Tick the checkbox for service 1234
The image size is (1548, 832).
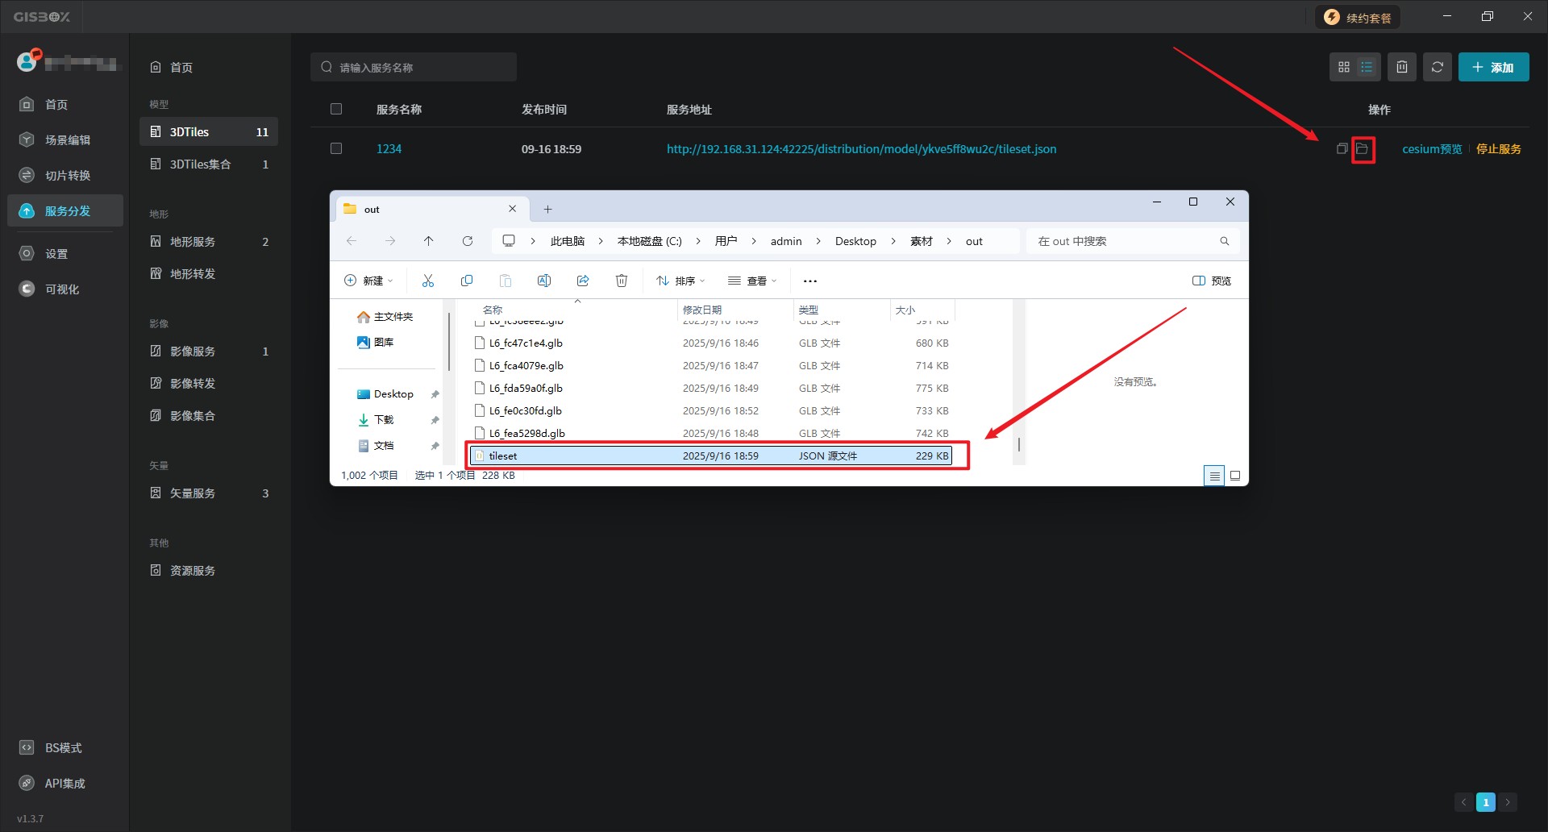pyautogui.click(x=336, y=149)
